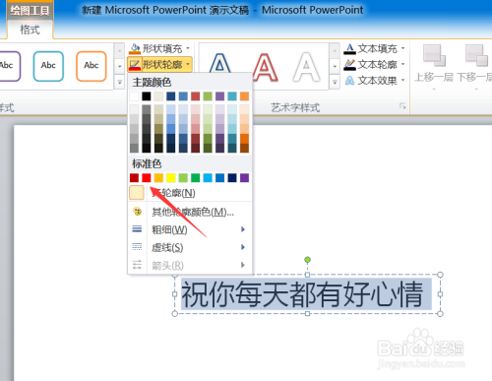
Task: Select the teal outlined Abc shape style
Action: (48, 66)
